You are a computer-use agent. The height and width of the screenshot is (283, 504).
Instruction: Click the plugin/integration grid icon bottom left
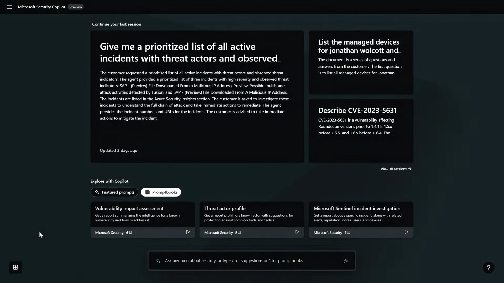pos(15,268)
